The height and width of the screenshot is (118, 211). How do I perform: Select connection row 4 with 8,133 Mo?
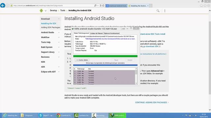point(104,78)
